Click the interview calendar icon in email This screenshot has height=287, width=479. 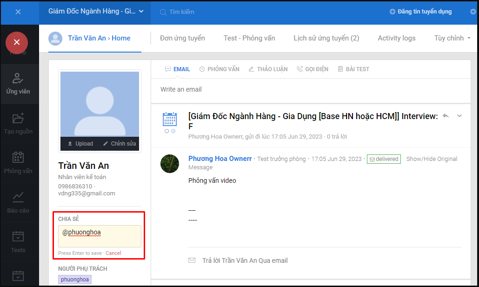pos(170,119)
